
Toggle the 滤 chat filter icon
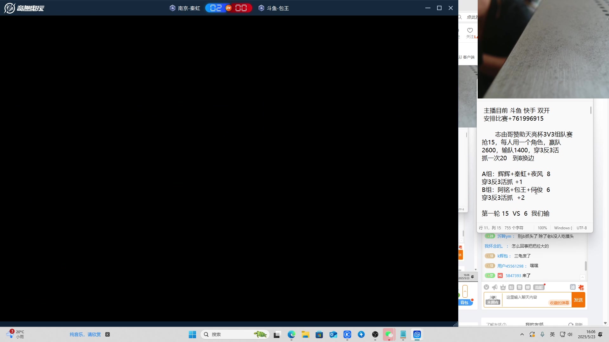(x=573, y=287)
